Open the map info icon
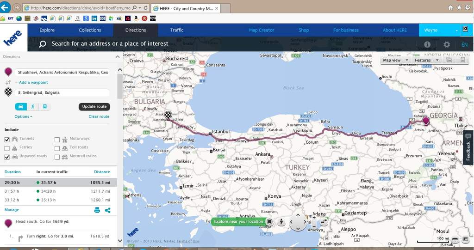 [427, 44]
